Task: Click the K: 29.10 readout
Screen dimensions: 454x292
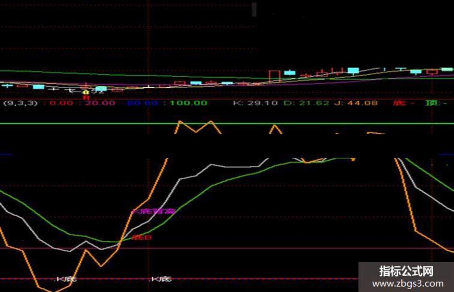Action: point(256,103)
